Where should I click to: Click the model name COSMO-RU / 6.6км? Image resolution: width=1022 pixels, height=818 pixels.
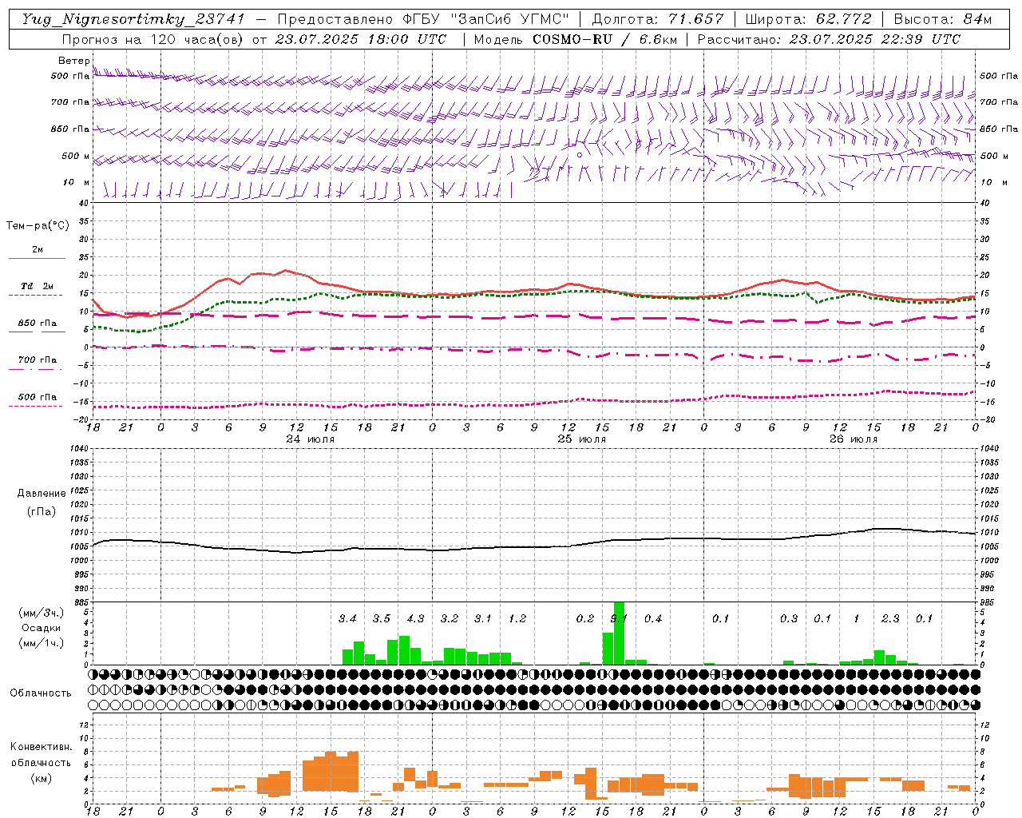(x=604, y=39)
